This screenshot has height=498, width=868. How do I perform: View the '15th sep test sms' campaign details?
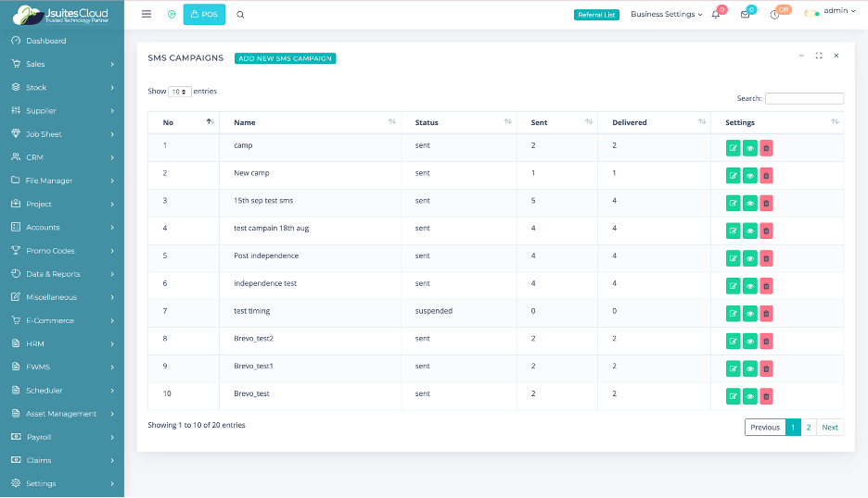pos(750,203)
